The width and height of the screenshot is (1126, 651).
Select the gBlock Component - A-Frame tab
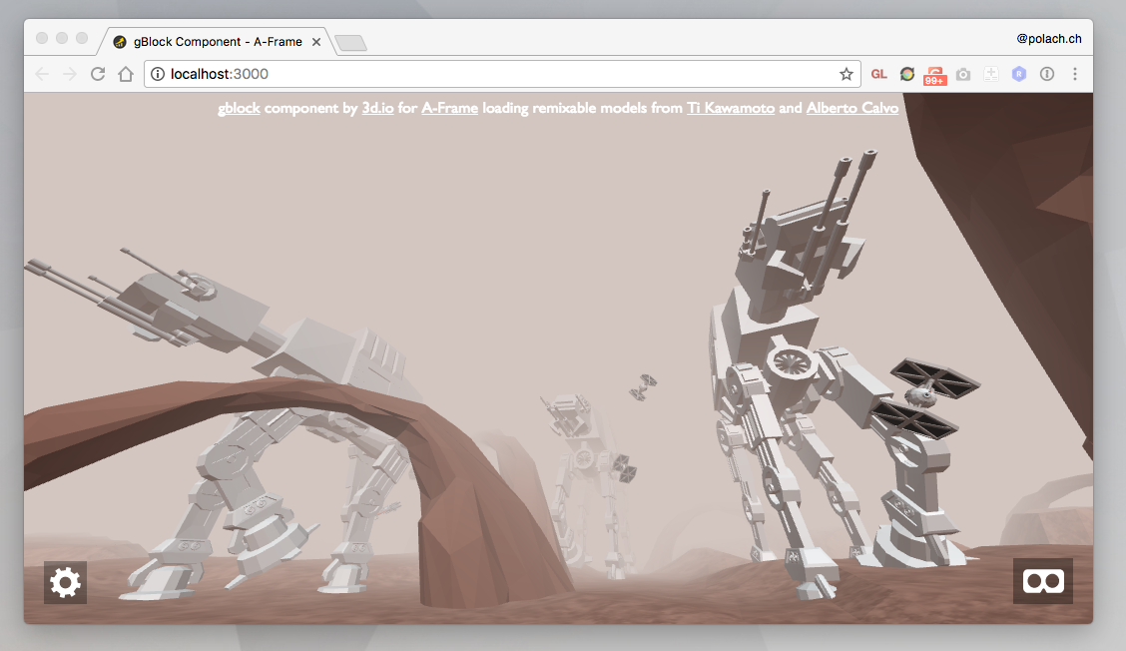point(216,42)
